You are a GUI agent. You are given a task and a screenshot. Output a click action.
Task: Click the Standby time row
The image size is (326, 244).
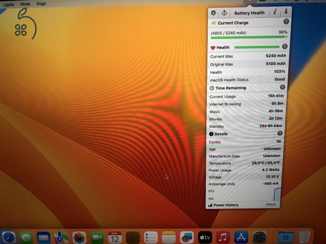tap(246, 126)
